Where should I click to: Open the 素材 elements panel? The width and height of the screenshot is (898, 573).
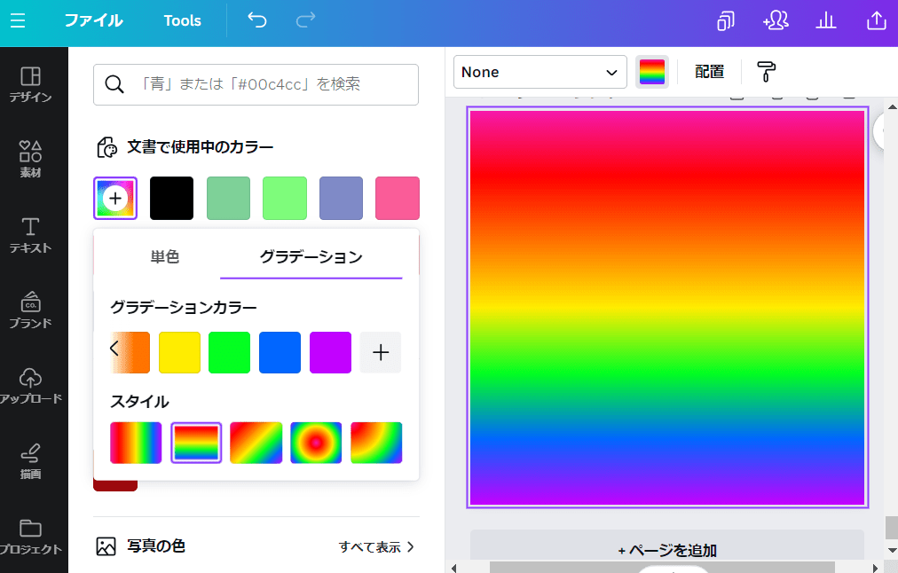[x=31, y=159]
